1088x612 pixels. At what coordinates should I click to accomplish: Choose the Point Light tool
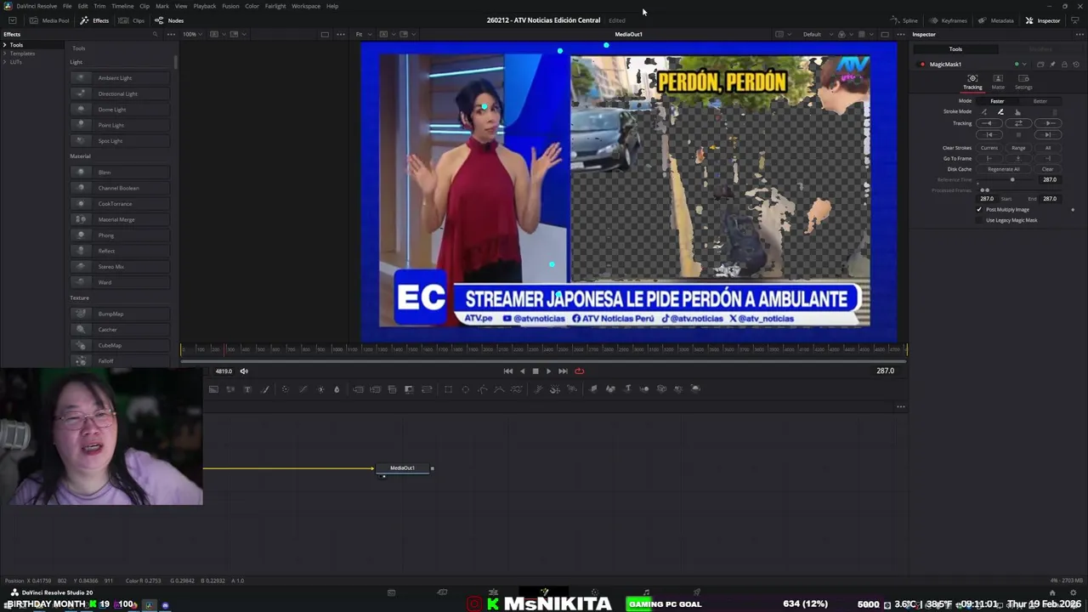120,125
